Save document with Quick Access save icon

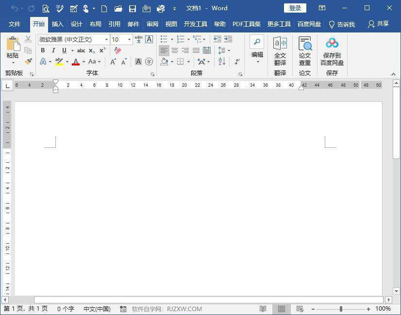pyautogui.click(x=132, y=8)
